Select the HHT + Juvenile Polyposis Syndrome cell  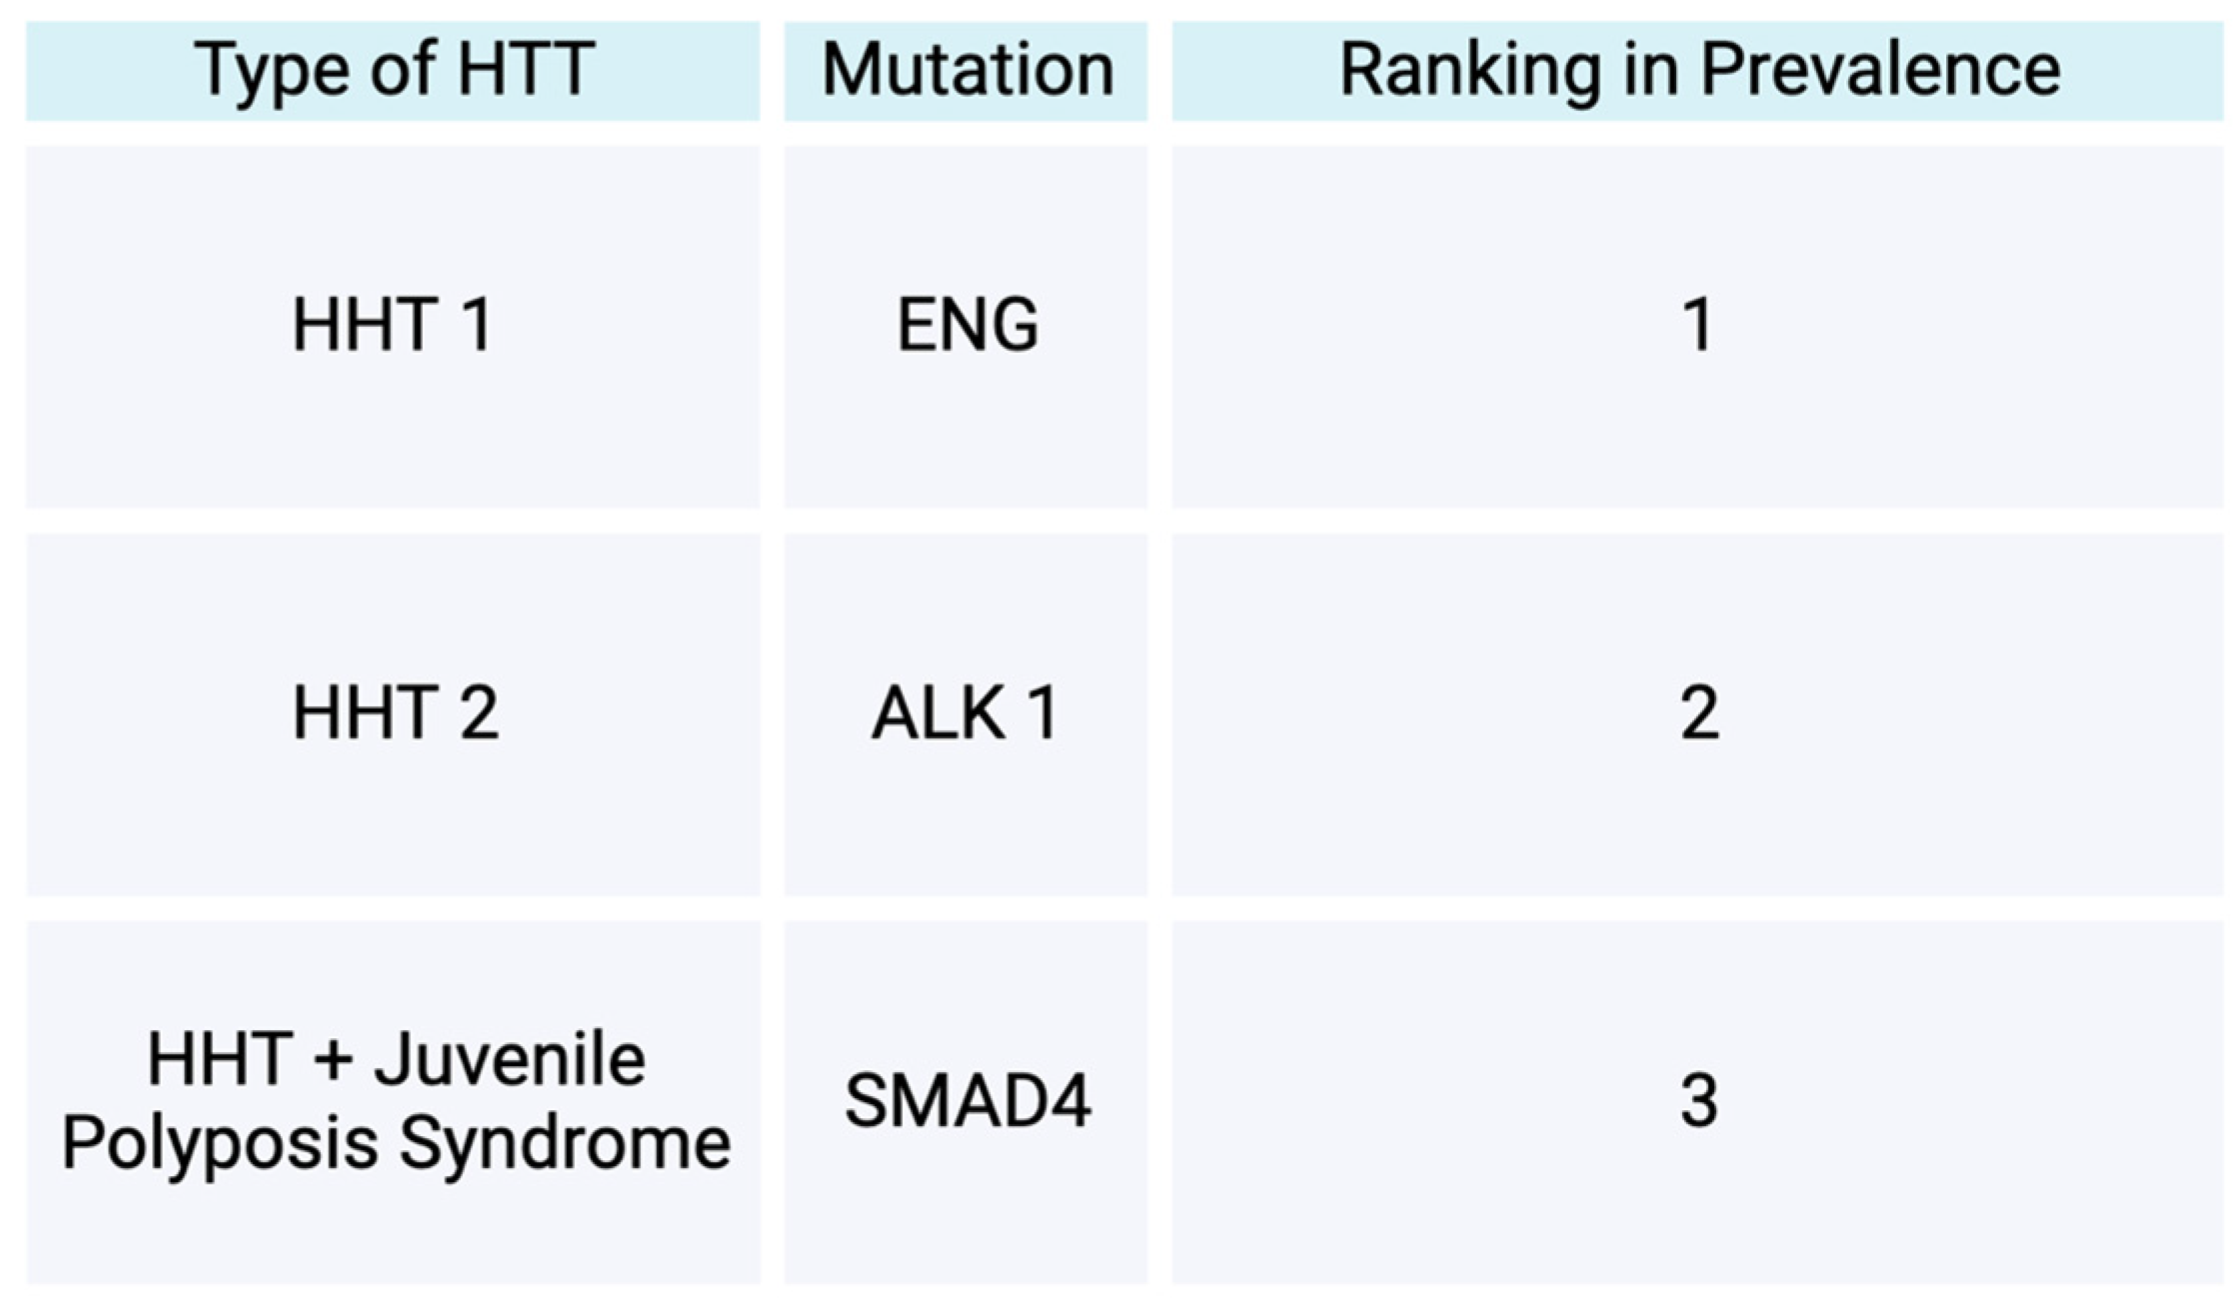point(393,1101)
